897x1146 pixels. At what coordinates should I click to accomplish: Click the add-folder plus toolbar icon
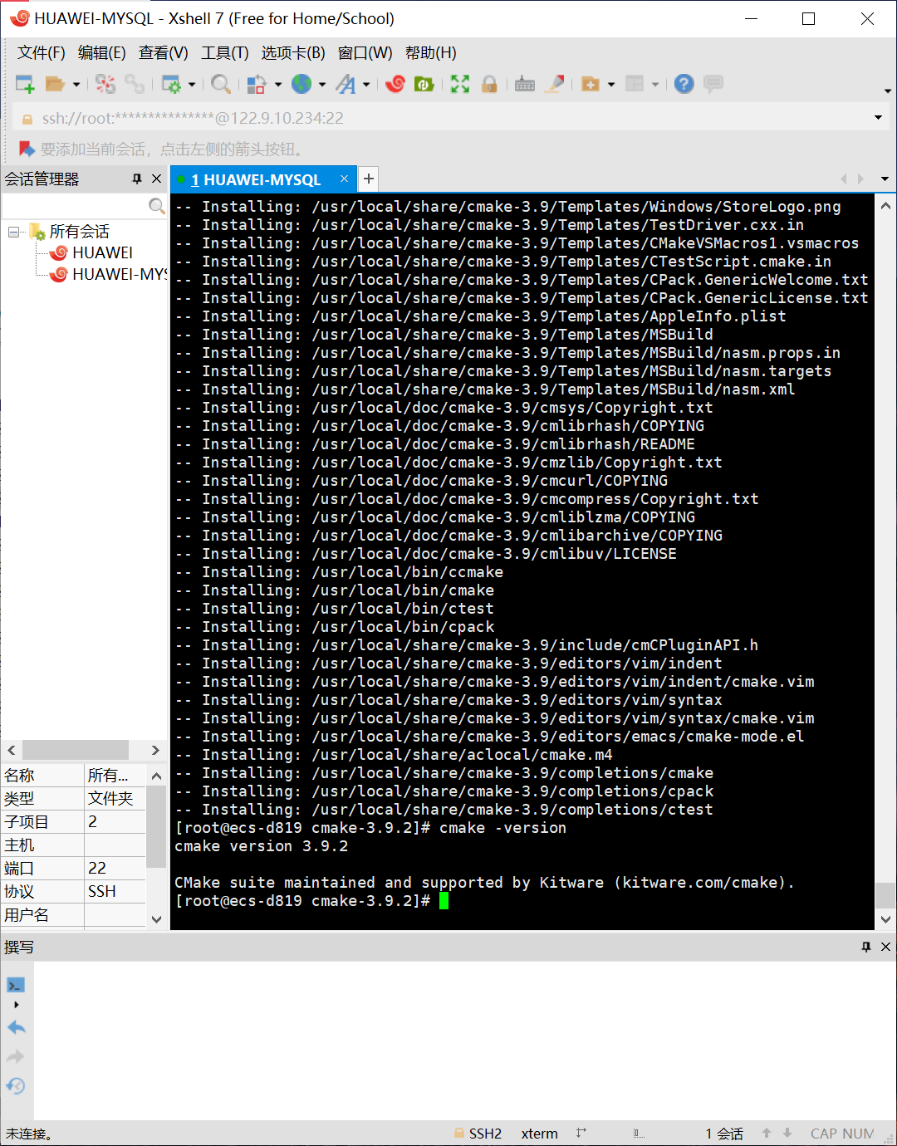coord(591,83)
